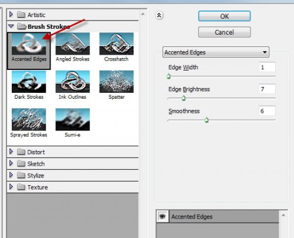
Task: Expand the Texture filter category
Action: coord(11,187)
